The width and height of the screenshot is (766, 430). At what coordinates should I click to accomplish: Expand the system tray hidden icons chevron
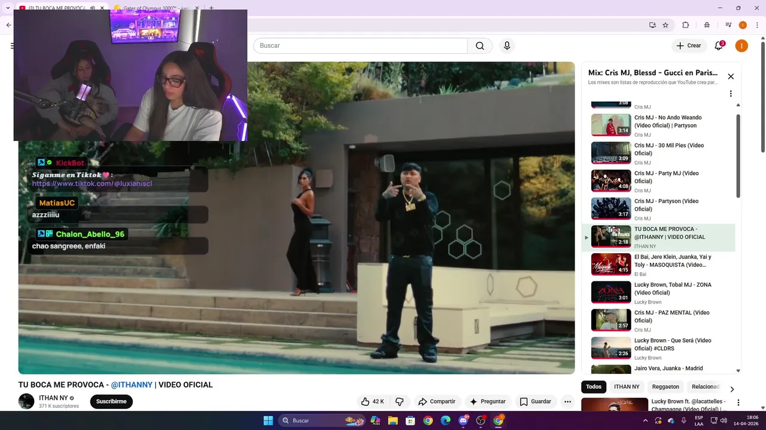click(x=645, y=420)
